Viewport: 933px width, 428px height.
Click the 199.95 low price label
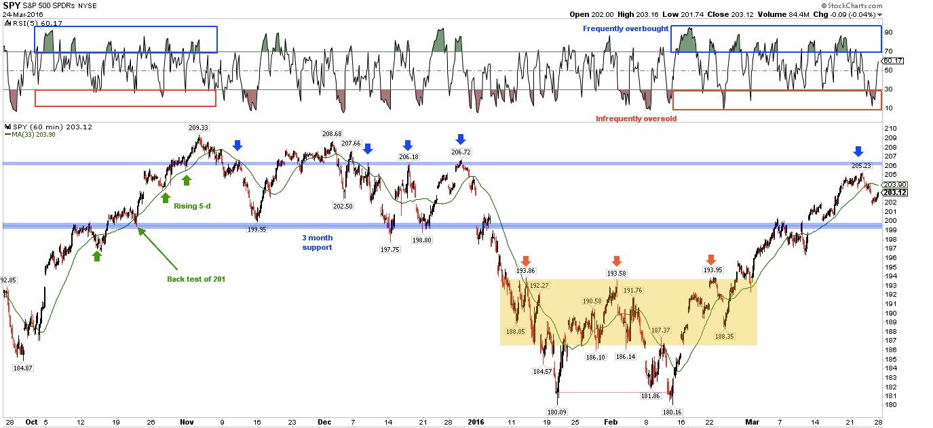point(256,229)
